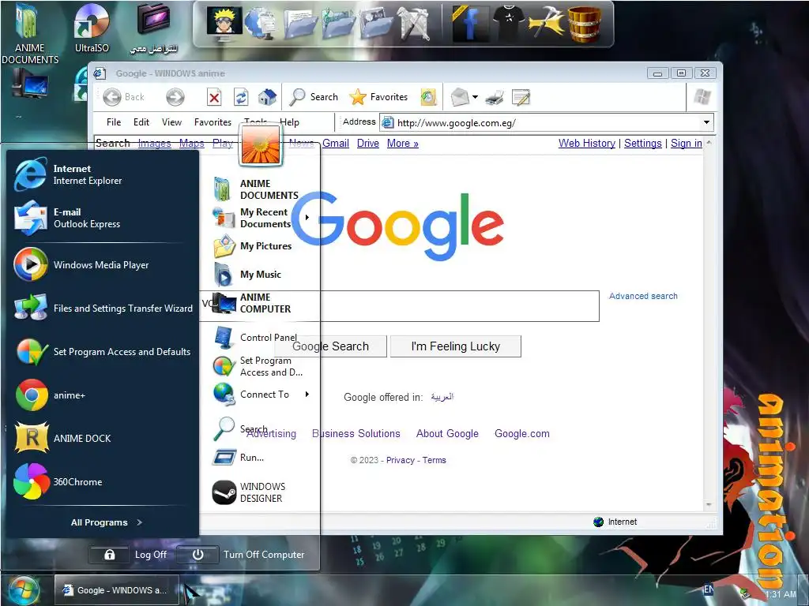This screenshot has width=809, height=606.
Task: Open the UltraISO desktop shortcut
Action: pyautogui.click(x=92, y=28)
